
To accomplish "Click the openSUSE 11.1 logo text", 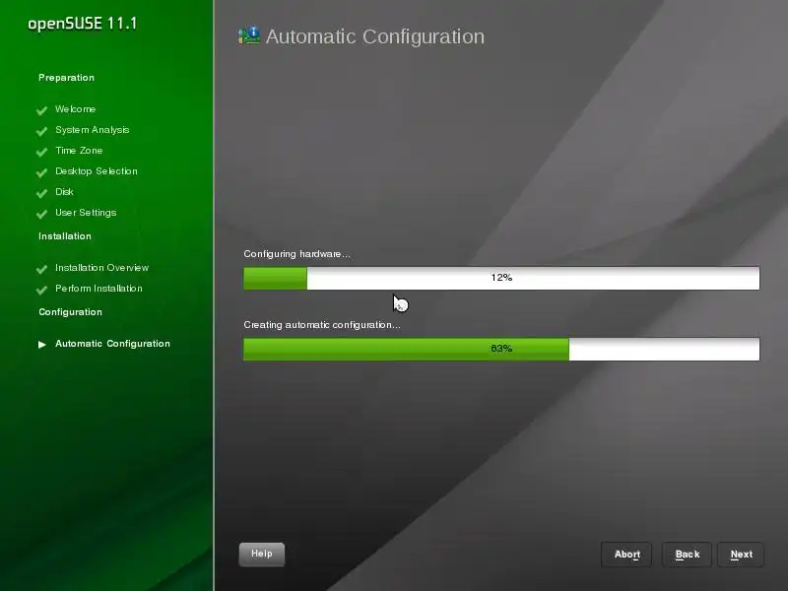I will pos(83,24).
